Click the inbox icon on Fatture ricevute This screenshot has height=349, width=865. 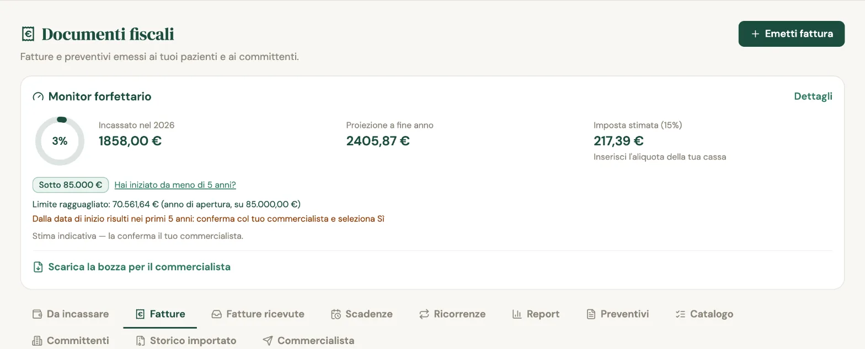(217, 314)
